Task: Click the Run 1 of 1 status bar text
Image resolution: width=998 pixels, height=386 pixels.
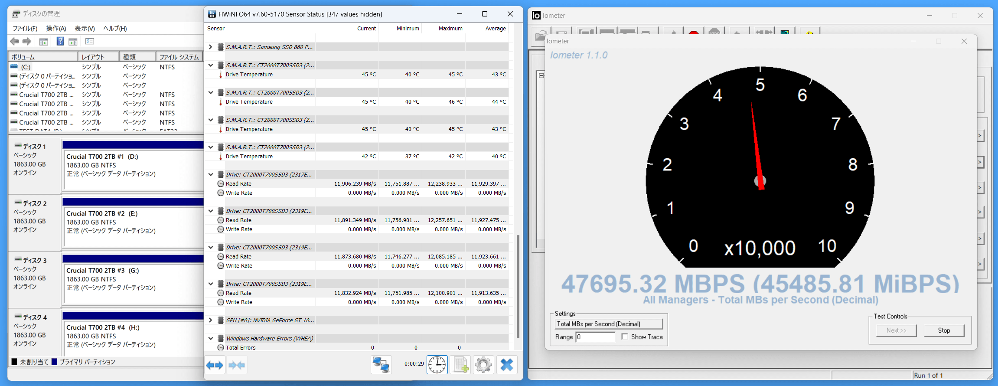Action: coord(928,376)
